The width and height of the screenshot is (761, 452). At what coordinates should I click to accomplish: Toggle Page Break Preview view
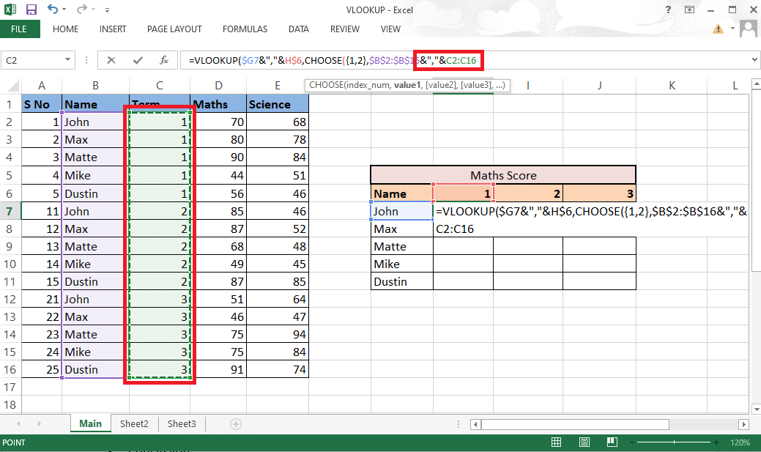[612, 442]
